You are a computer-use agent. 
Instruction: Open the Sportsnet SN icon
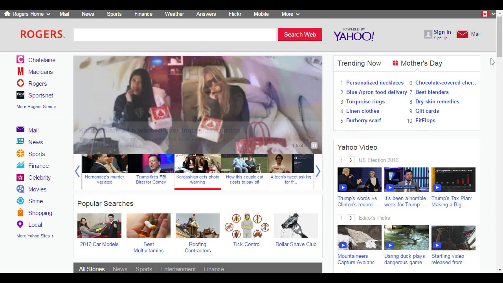point(20,95)
